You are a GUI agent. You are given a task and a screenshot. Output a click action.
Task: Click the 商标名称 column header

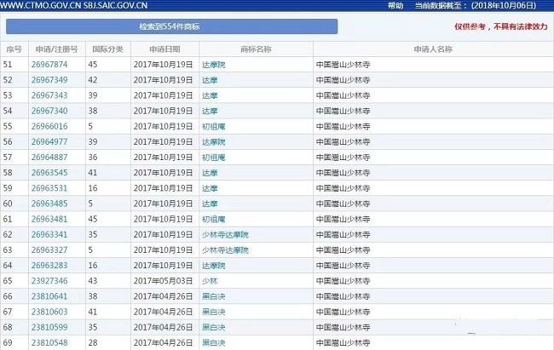[255, 49]
